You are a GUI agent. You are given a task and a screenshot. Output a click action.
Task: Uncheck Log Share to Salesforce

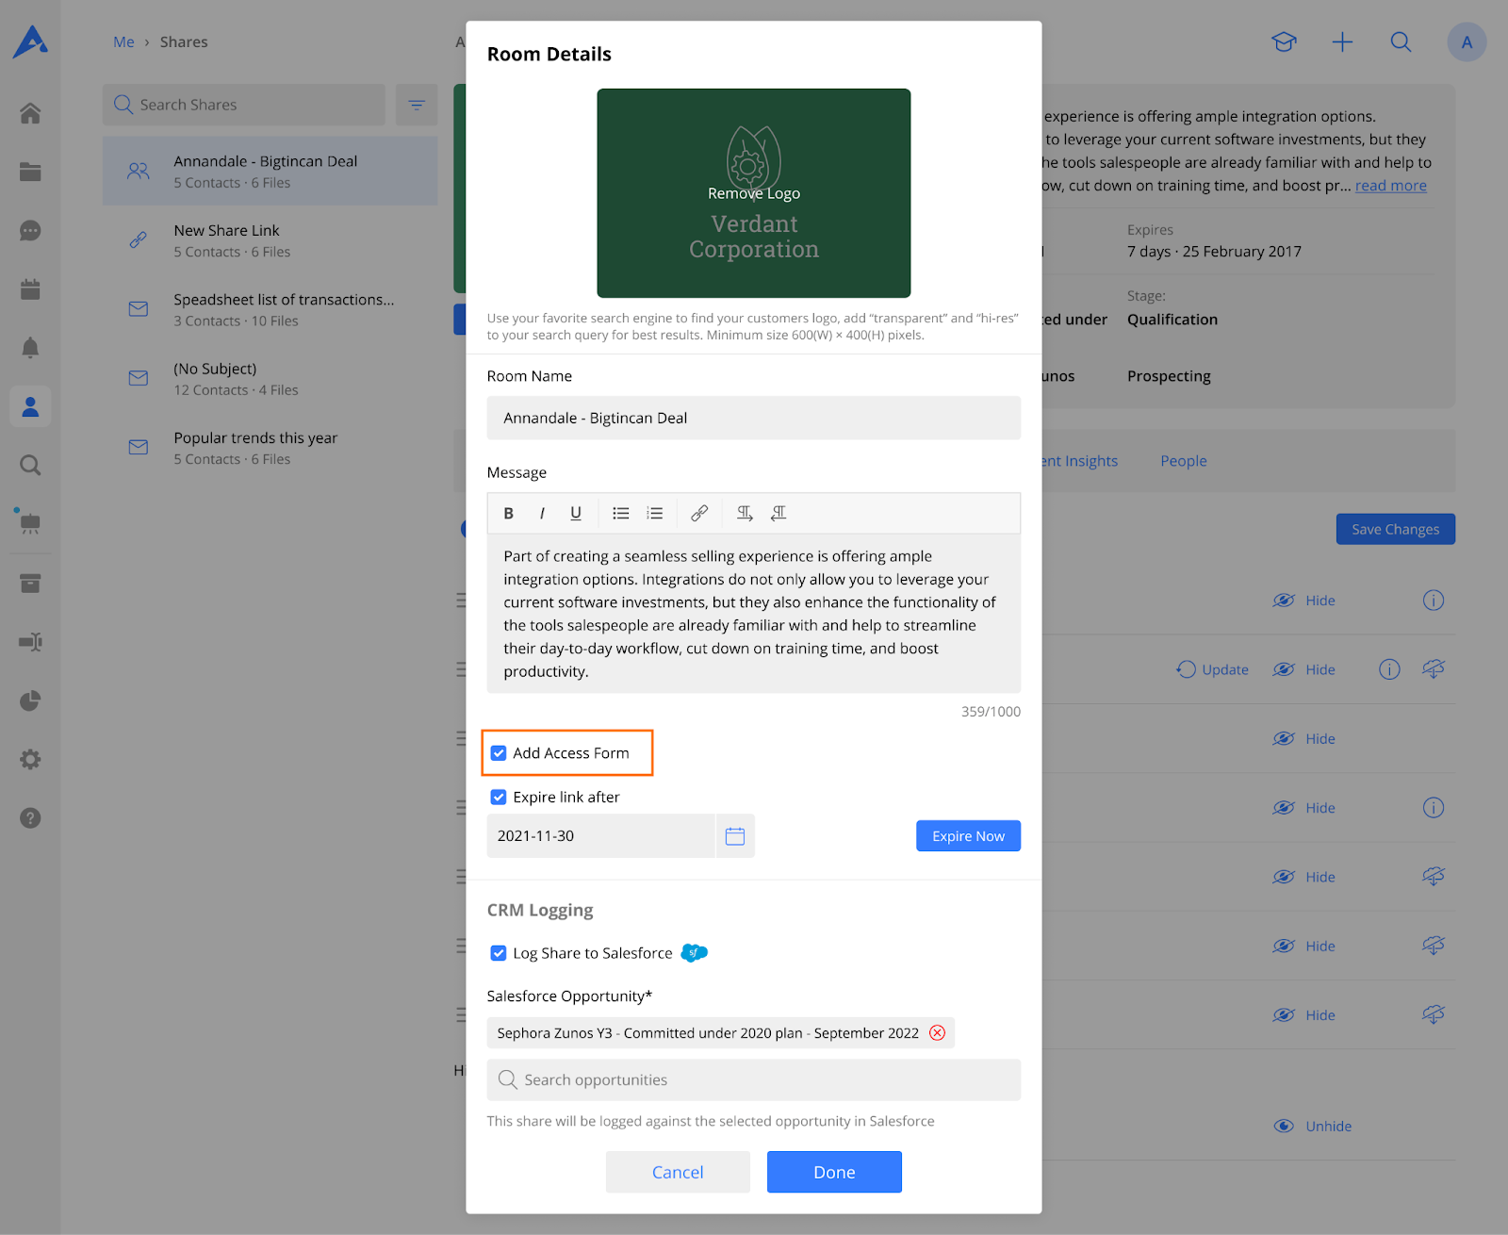499,953
